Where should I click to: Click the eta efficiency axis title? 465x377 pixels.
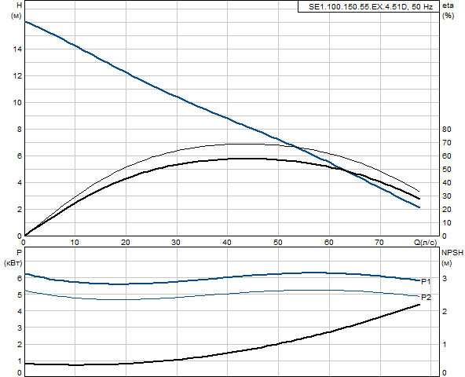[448, 5]
